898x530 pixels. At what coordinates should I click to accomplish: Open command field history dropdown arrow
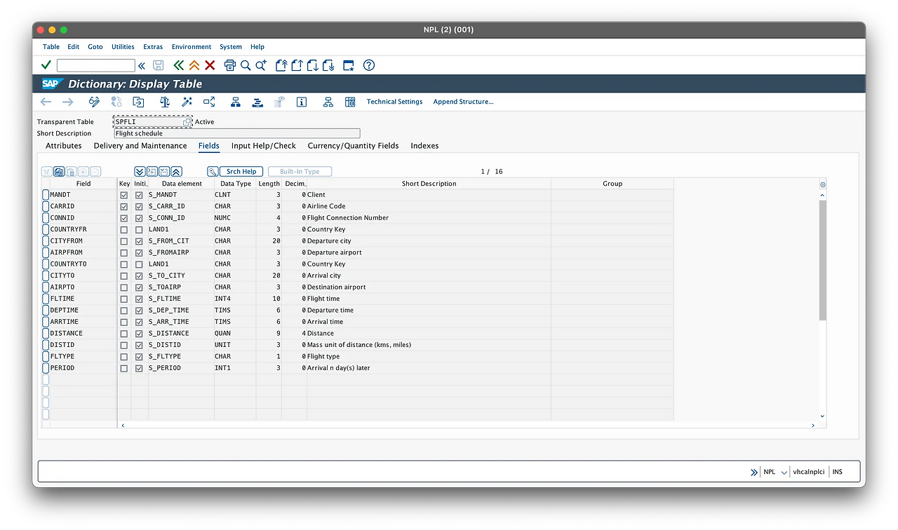click(142, 65)
